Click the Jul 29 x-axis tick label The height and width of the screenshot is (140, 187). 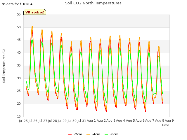(x=62, y=121)
